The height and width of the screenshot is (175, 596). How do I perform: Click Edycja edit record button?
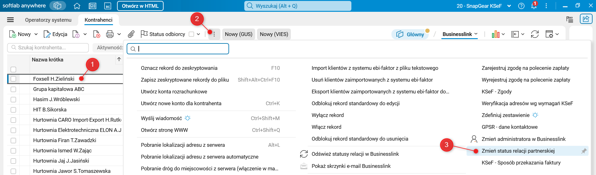point(56,34)
